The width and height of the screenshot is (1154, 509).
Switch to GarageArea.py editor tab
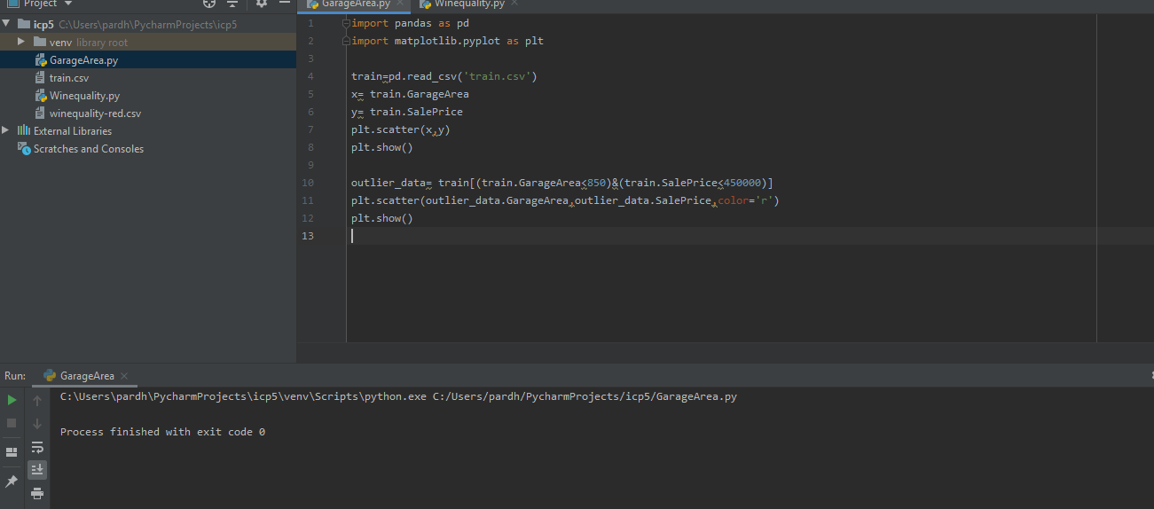[x=355, y=4]
